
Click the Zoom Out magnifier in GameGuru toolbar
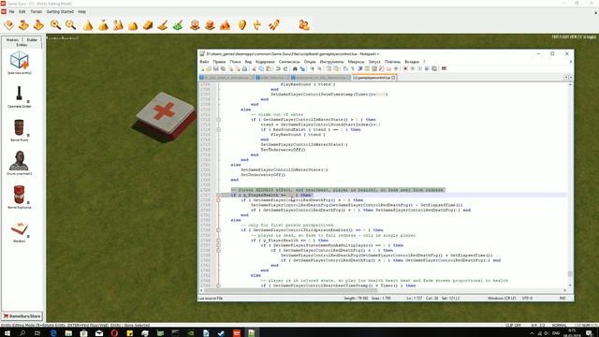coord(71,25)
